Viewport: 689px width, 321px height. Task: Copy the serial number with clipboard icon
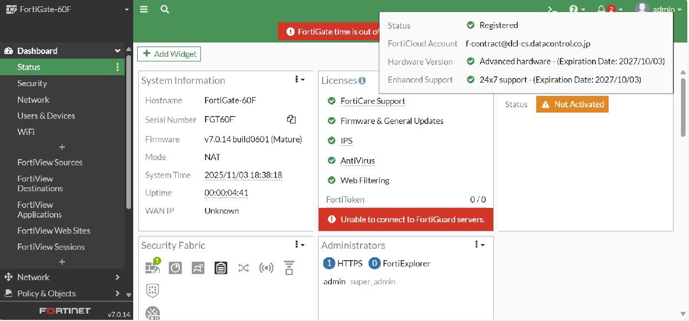[291, 119]
